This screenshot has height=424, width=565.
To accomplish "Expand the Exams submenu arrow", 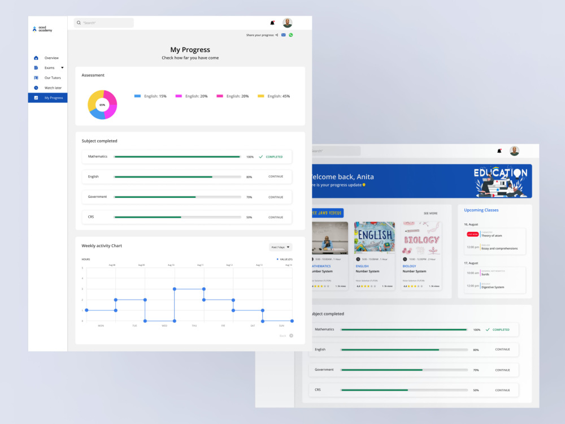I will coord(62,68).
